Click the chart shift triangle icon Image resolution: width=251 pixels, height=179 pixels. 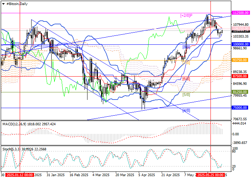click(x=3, y=4)
